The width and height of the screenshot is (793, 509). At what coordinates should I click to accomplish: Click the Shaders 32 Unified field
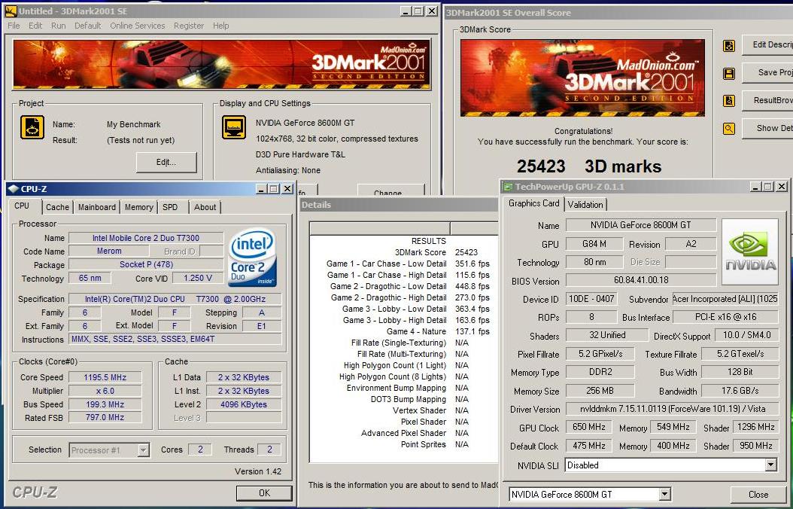pyautogui.click(x=607, y=335)
